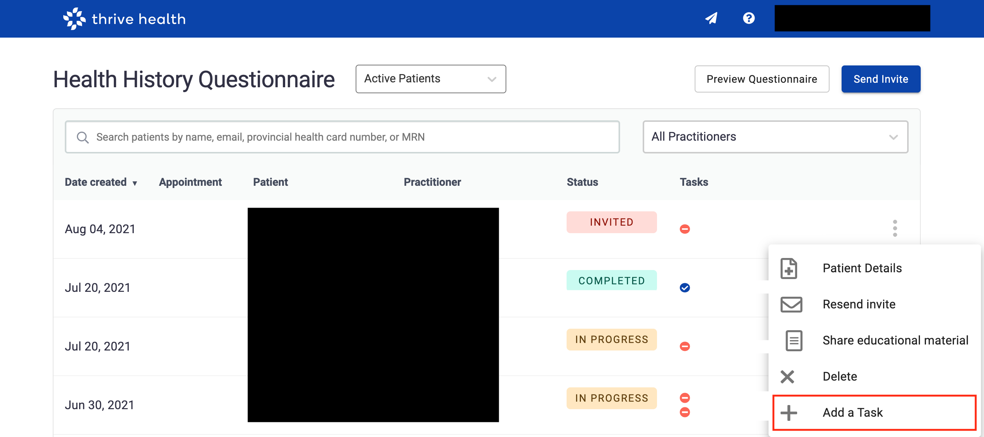Open the paper plane send icon
This screenshot has height=437, width=984.
[711, 18]
